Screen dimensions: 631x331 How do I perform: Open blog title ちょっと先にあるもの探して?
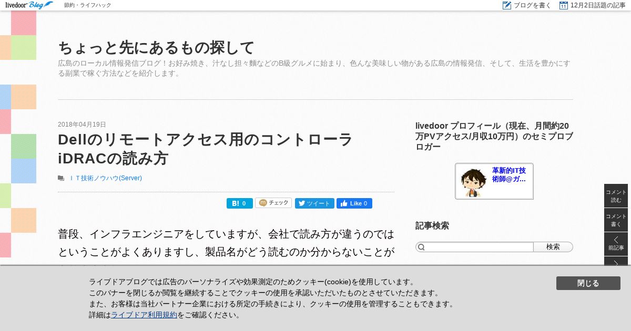tap(156, 48)
